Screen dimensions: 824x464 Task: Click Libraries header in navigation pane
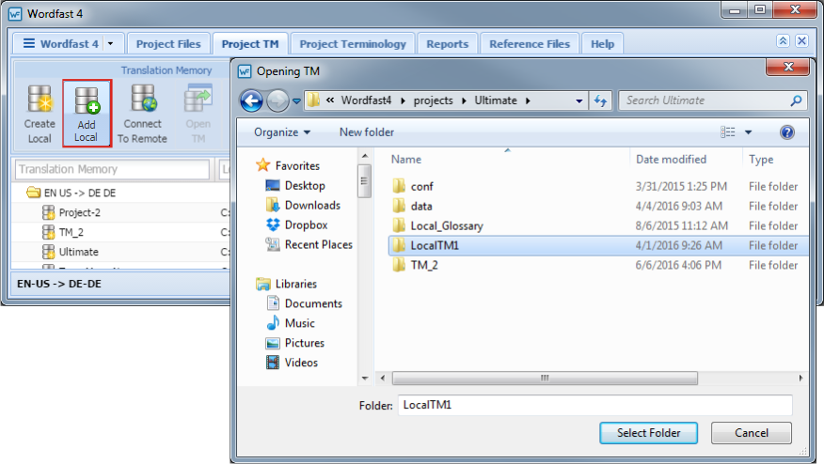click(x=286, y=284)
